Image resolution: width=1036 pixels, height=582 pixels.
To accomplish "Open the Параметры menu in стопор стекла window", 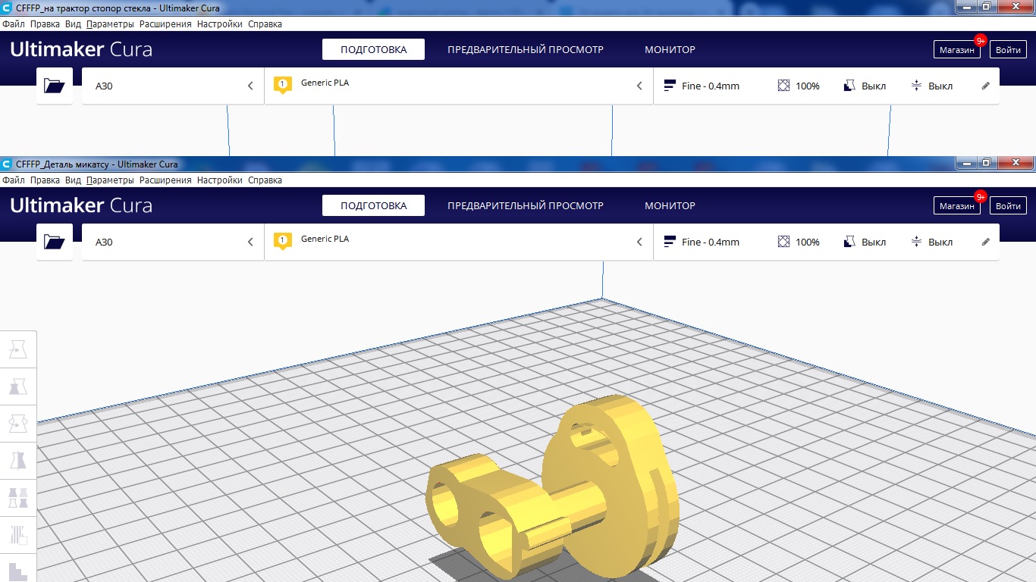I will pos(110,24).
